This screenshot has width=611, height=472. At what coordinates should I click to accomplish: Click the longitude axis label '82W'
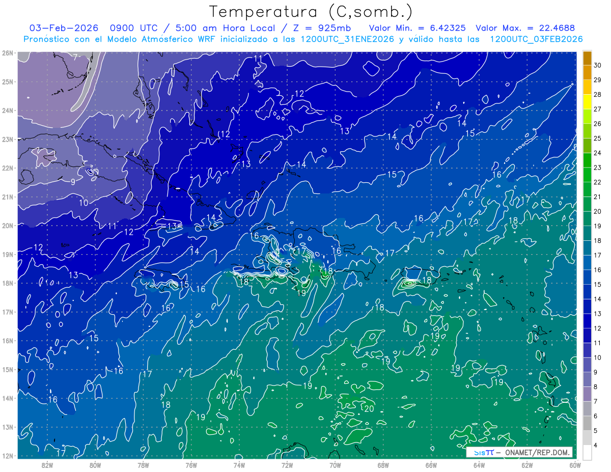[x=47, y=465]
